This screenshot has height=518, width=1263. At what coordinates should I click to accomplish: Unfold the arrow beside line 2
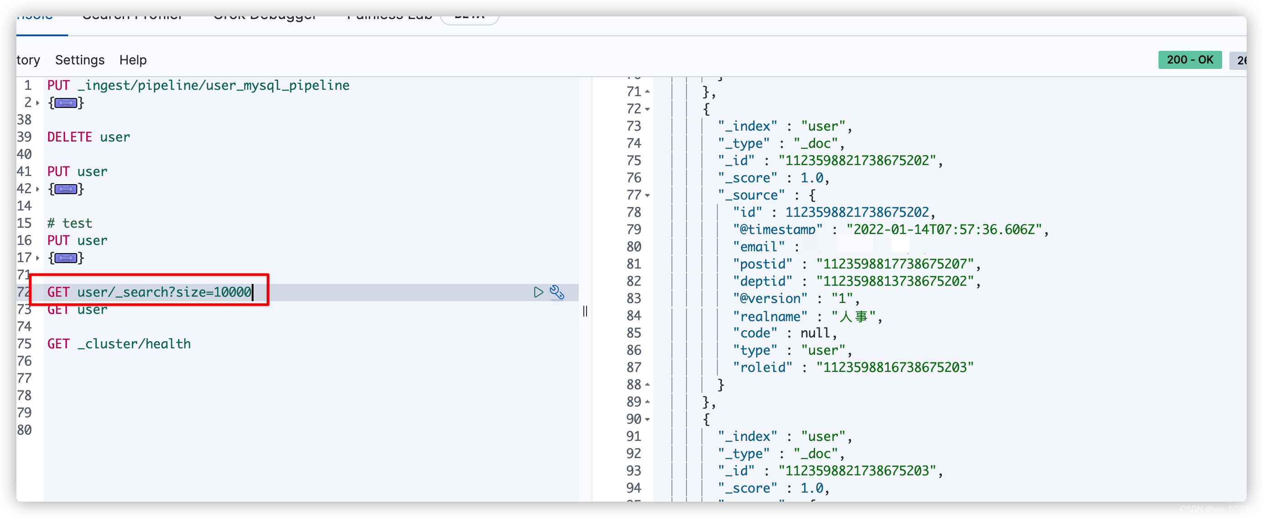(38, 103)
